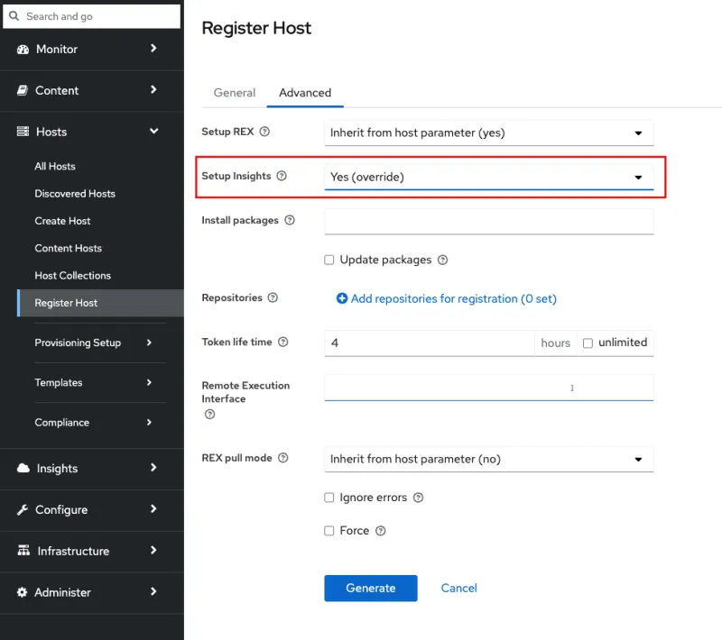Viewport: 722px width, 640px height.
Task: Open the Setup REX dropdown
Action: (488, 133)
